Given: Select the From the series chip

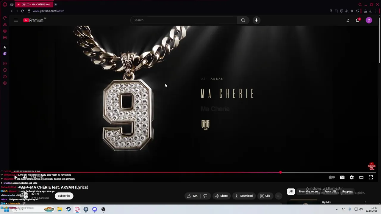Looking at the screenshot, I should point(308,191).
